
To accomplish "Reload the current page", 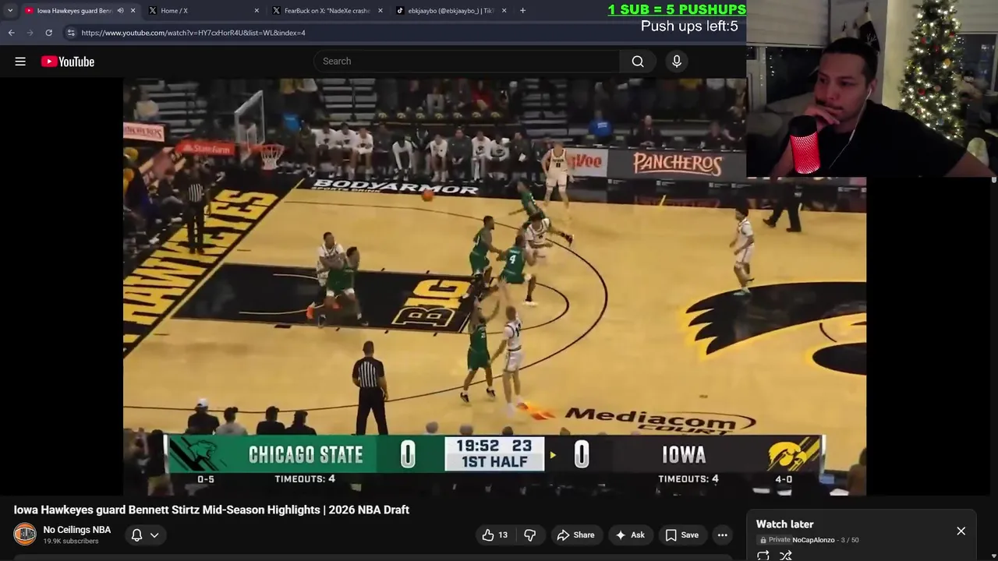I will (48, 33).
